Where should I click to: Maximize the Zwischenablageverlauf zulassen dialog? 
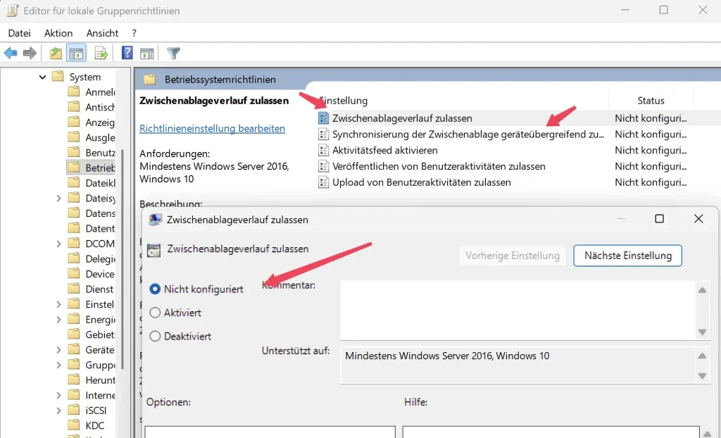pyautogui.click(x=659, y=218)
